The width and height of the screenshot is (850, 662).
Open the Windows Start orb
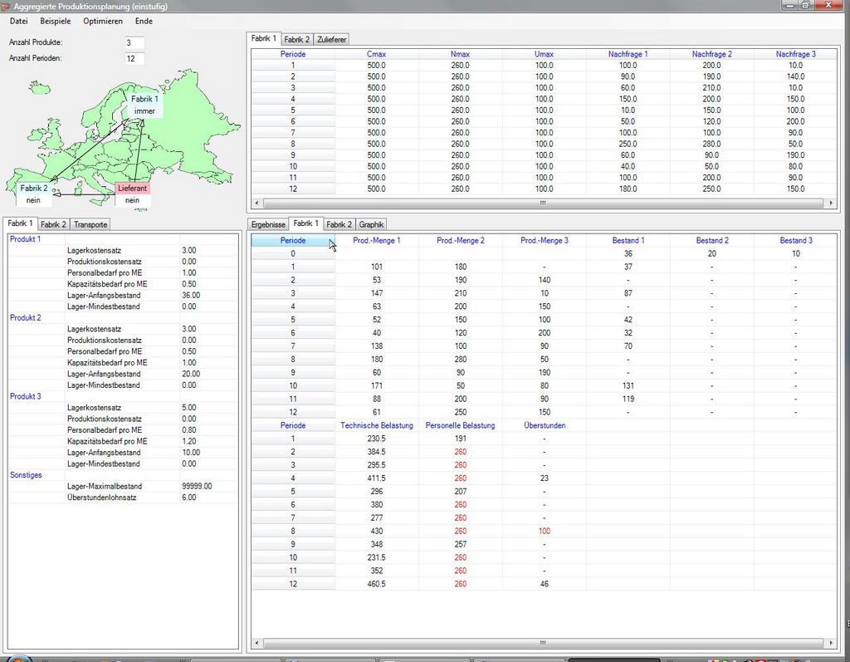click(17, 660)
